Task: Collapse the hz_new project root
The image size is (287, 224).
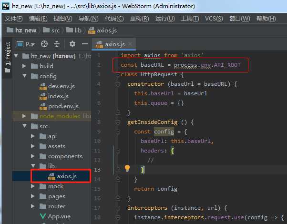Action: tap(16, 56)
